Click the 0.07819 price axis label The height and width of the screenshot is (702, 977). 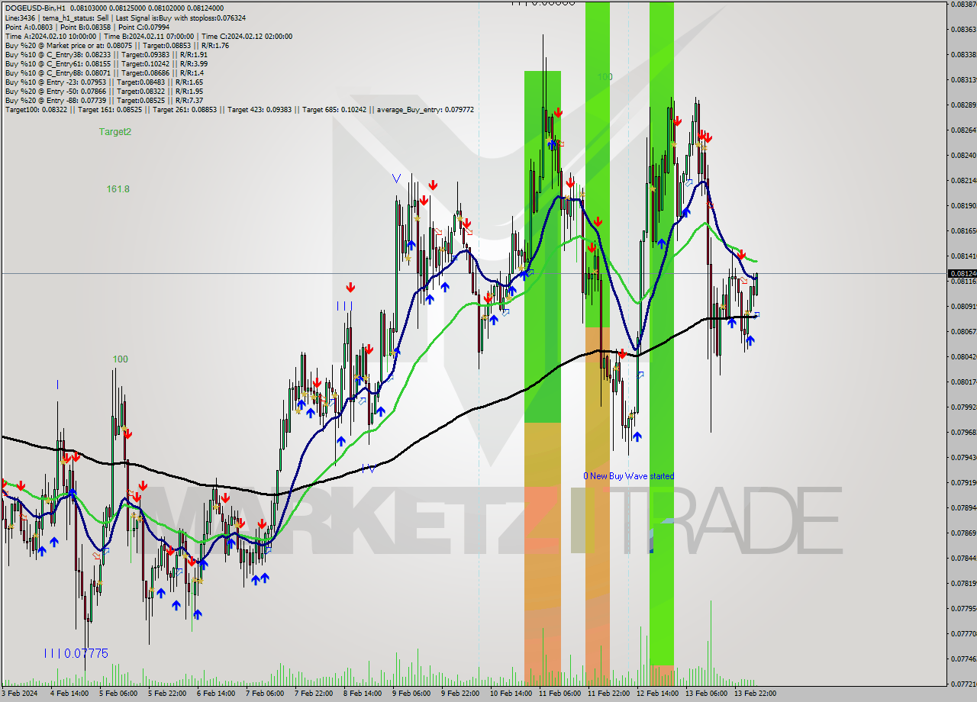coord(962,583)
